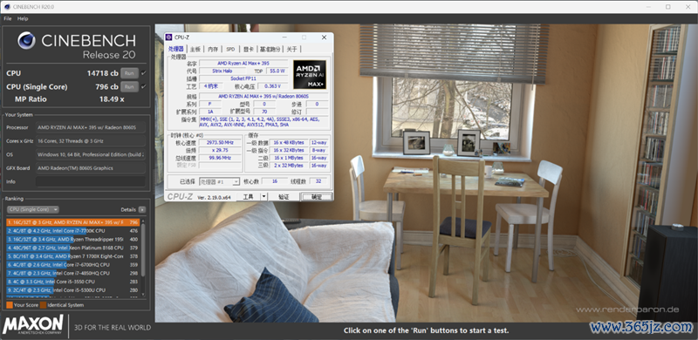Switch to the 内存 tab in CPU-Z
This screenshot has width=698, height=340.
pos(213,49)
